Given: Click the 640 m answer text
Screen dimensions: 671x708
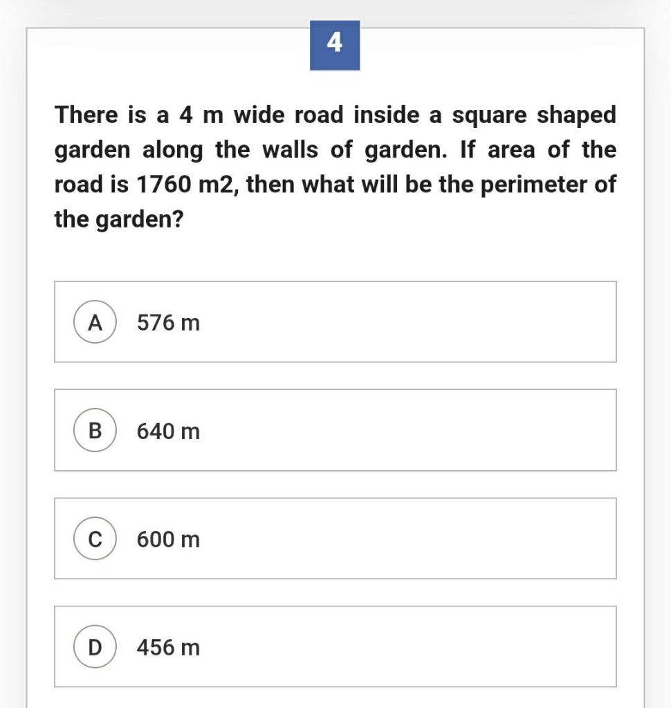Looking at the screenshot, I should click(x=168, y=430).
